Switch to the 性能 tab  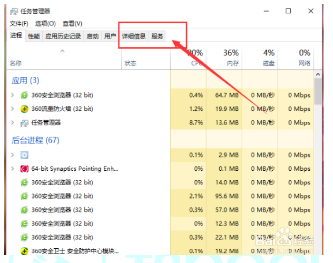pyautogui.click(x=34, y=36)
